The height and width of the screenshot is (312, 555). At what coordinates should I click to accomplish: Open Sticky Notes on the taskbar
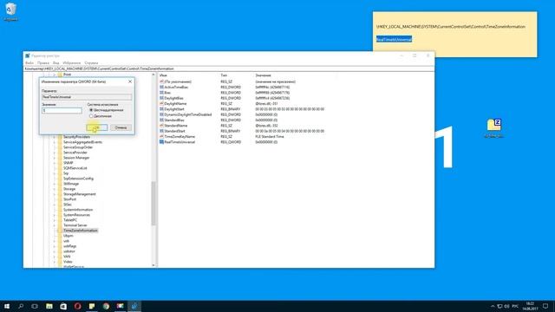(92, 306)
